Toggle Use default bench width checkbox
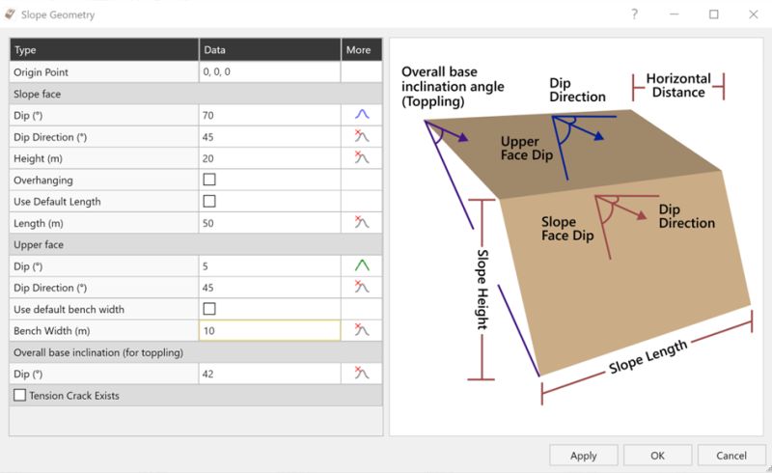This screenshot has height=473, width=772. click(209, 309)
